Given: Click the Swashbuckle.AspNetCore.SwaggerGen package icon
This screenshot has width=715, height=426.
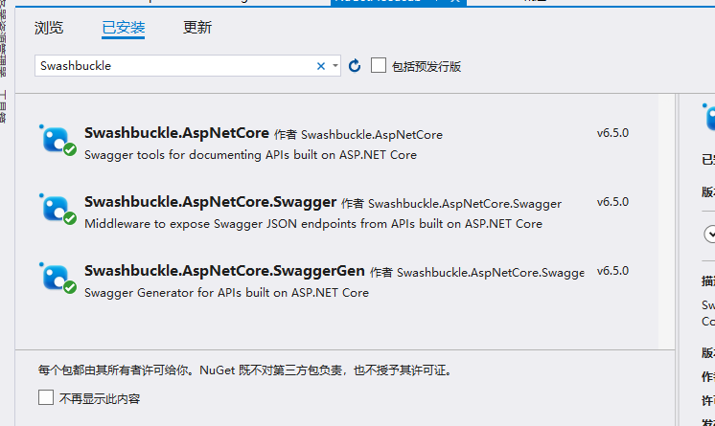Looking at the screenshot, I should click(x=58, y=278).
